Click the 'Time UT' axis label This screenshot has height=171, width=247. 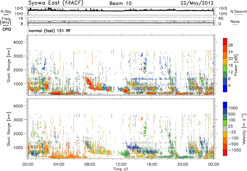click(121, 169)
